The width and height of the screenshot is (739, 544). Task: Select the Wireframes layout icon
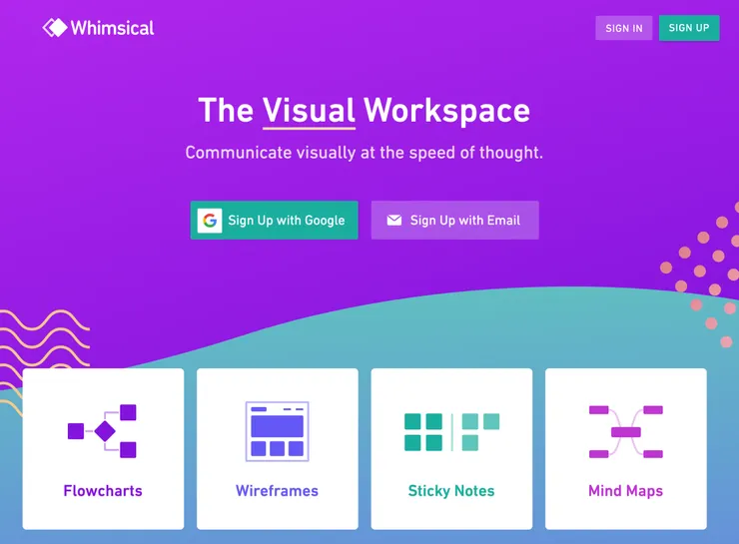click(x=278, y=431)
